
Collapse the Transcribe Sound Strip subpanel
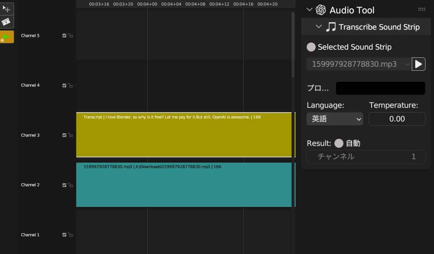tap(319, 27)
